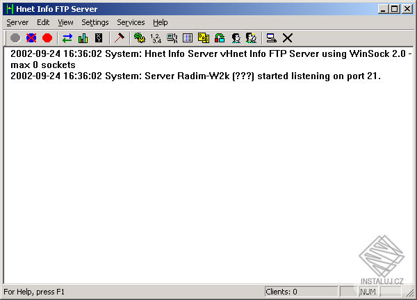This screenshot has height=300, width=417.
Task: Click the Hnet application icon in title bar
Action: 10,9
